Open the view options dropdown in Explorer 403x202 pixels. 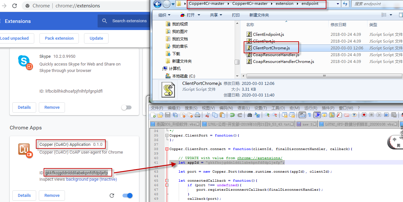391,15
